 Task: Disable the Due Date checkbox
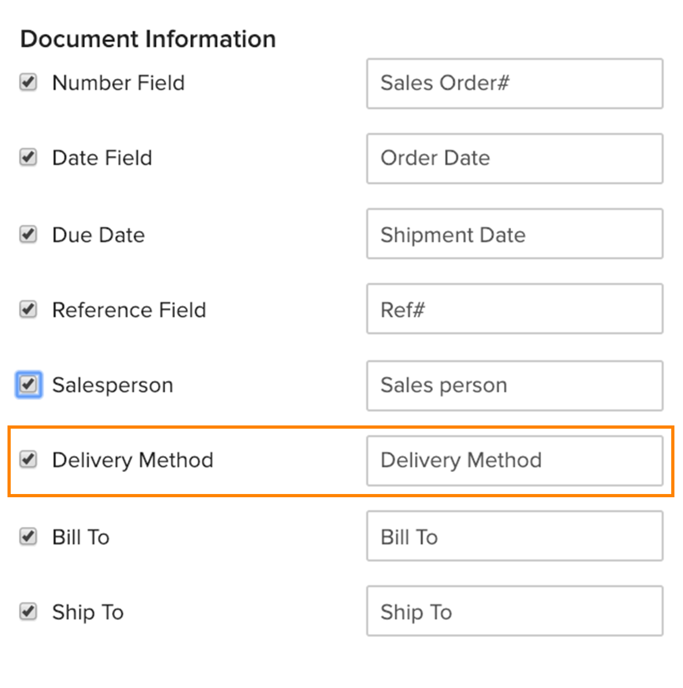pos(28,235)
